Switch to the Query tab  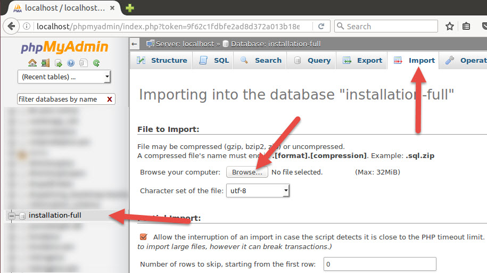[312, 60]
